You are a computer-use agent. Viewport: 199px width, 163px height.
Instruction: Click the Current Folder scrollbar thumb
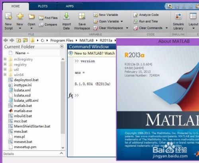(63, 98)
